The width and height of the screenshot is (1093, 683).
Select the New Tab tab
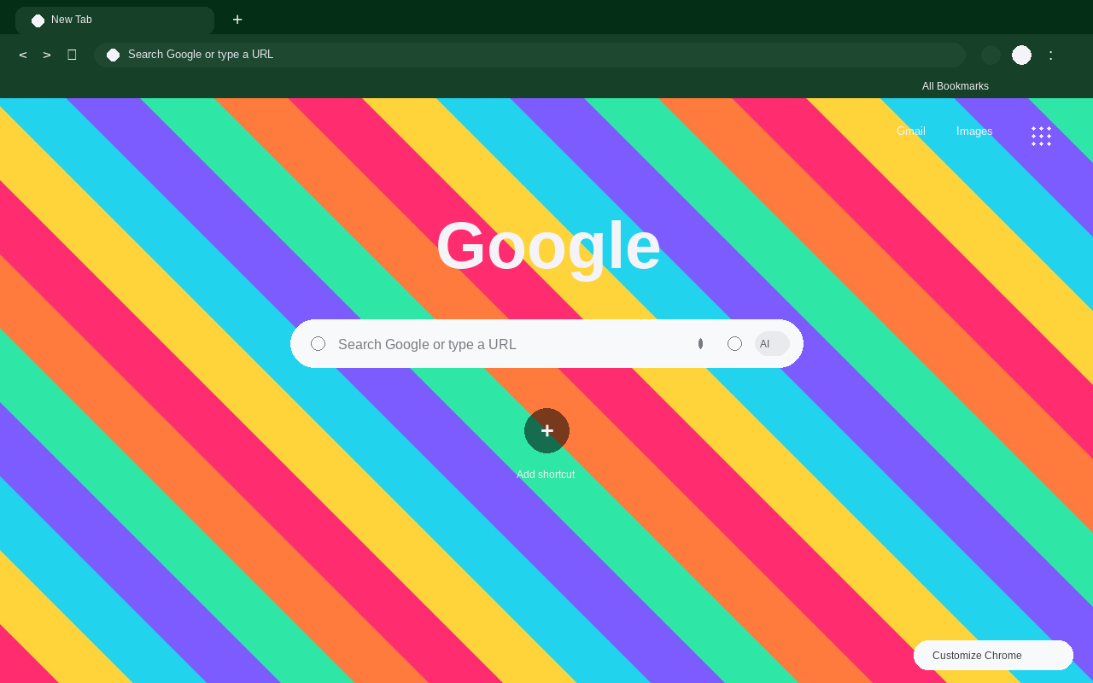(114, 20)
